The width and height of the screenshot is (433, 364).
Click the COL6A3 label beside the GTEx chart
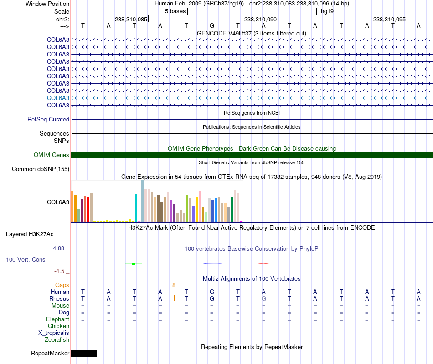point(58,202)
